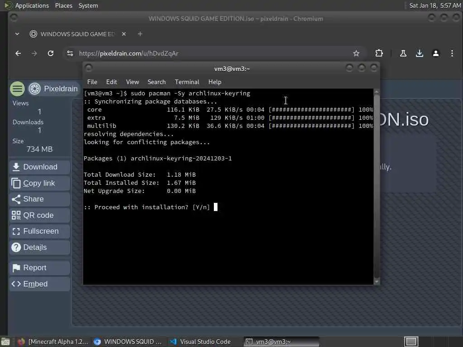The height and width of the screenshot is (347, 463).
Task: Open Chromium three-dot menu
Action: 452,53
